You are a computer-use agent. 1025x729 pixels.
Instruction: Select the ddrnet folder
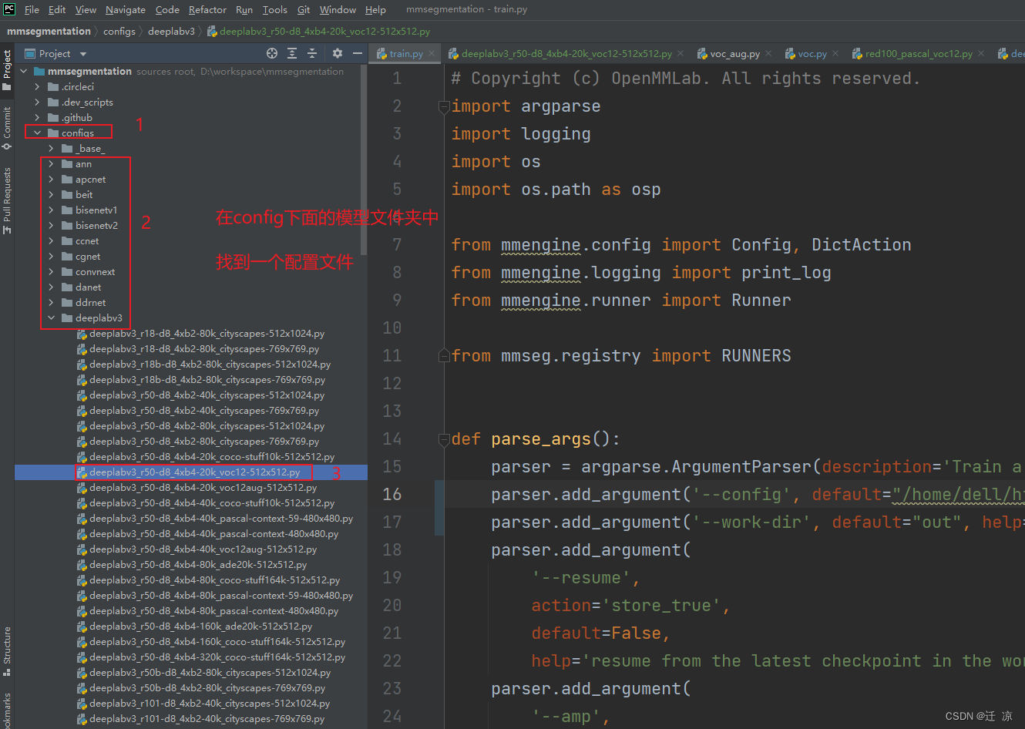pos(90,302)
